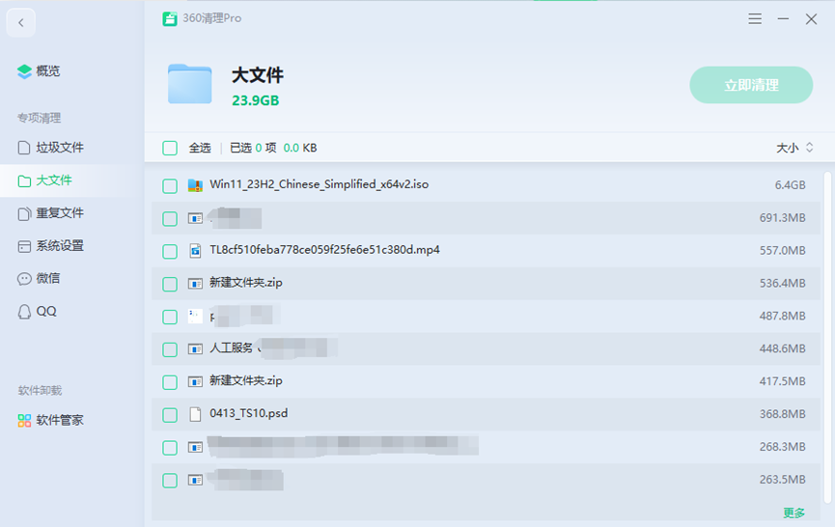The image size is (835, 527).
Task: Select the 0413_TS10.psd filename
Action: 249,414
